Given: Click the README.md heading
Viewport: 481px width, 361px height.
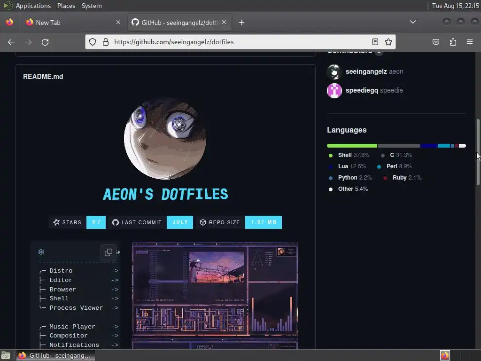Looking at the screenshot, I should coord(43,77).
